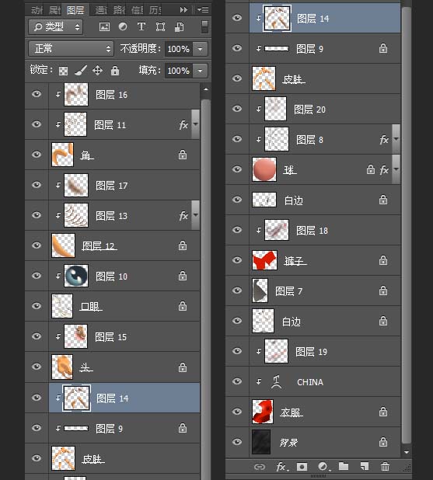Click the lock position move icon
This screenshot has height=480, width=433.
pos(97,71)
